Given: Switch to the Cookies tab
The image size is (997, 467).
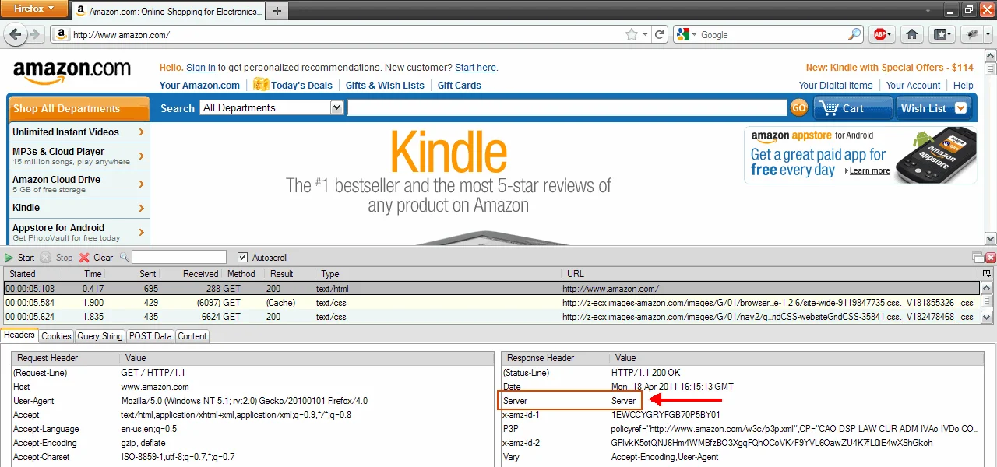Looking at the screenshot, I should point(56,336).
